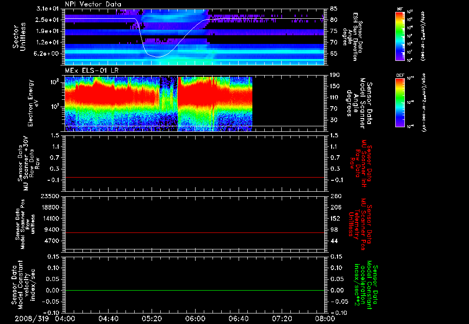Click the 260 telemetry axis tick value
The width and height of the screenshot is (469, 324).
point(336,196)
